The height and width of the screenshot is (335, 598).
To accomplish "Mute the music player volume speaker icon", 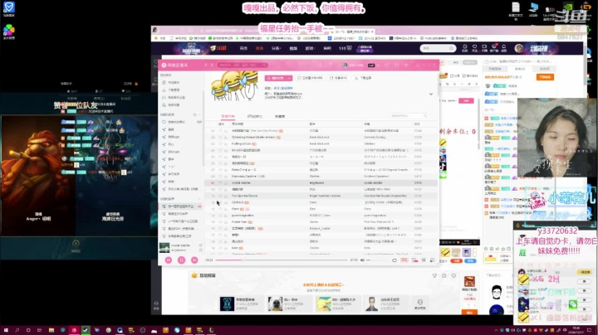I will (362, 260).
